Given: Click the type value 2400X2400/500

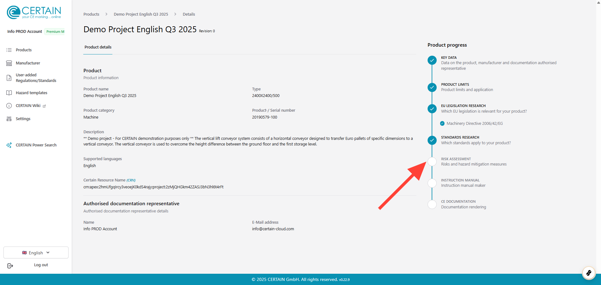Looking at the screenshot, I should (x=266, y=96).
